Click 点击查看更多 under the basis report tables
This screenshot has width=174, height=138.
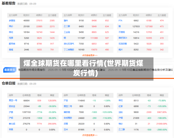tap(90, 55)
